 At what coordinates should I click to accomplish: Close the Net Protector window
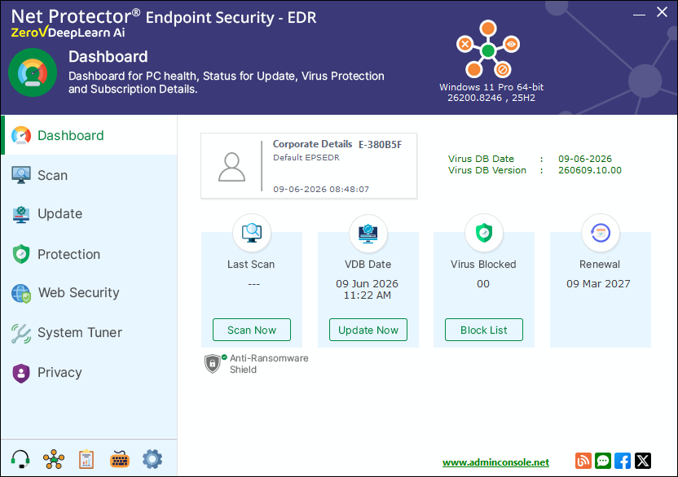(x=662, y=12)
